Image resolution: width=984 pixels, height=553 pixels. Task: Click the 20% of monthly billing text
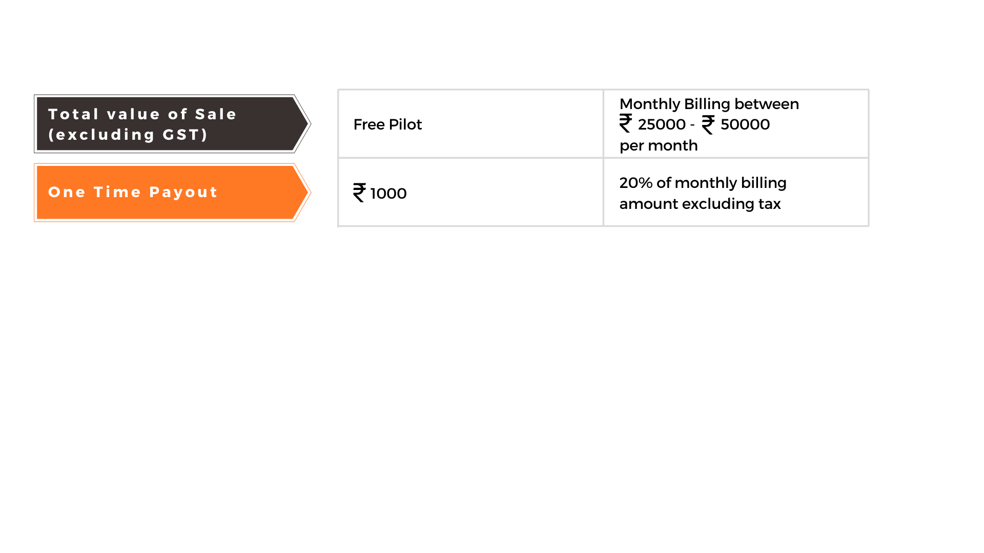pyautogui.click(x=703, y=183)
